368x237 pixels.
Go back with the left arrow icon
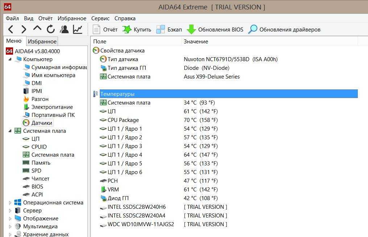click(x=11, y=30)
